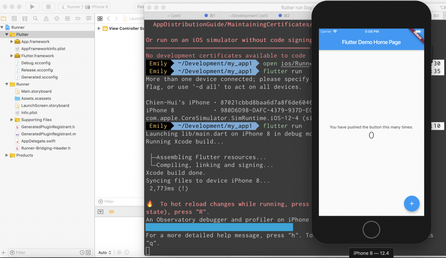
Task: Toggle the breakpoints activation icon
Action: coord(111,211)
